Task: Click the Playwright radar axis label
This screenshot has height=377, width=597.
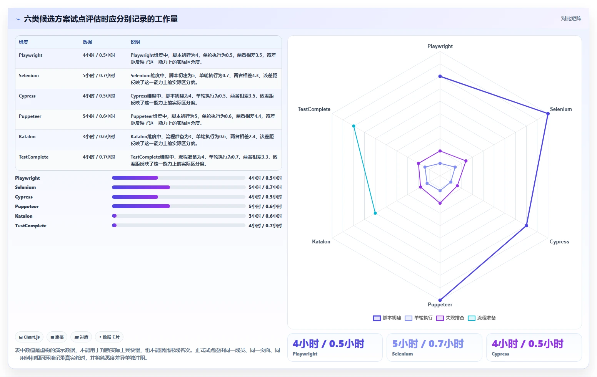Action: pos(440,46)
